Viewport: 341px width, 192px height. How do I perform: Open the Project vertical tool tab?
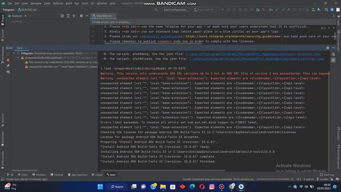(3, 20)
